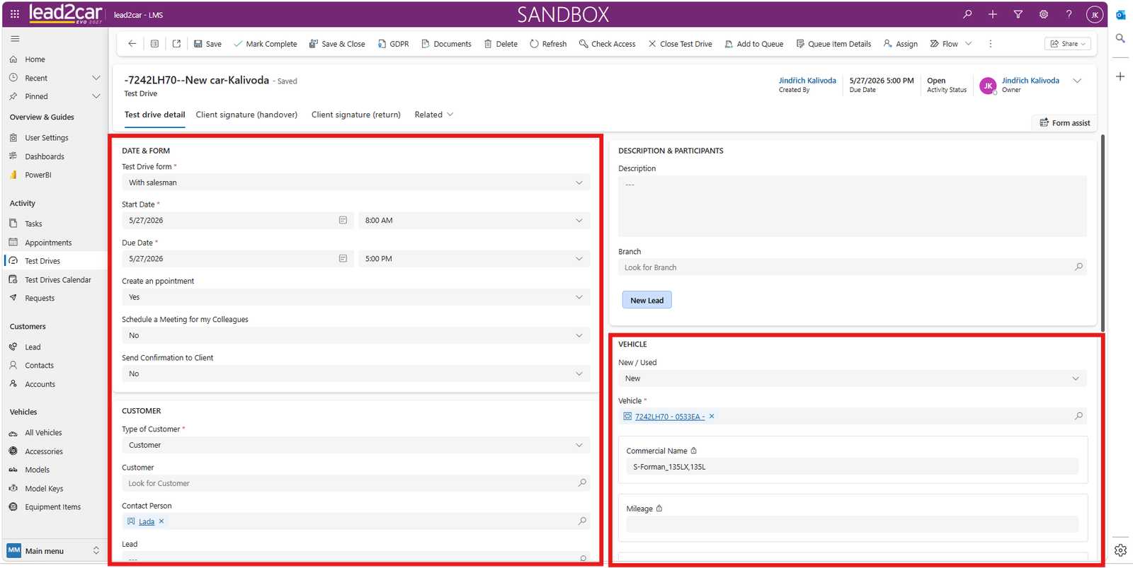Go back using the back arrow

pos(132,44)
